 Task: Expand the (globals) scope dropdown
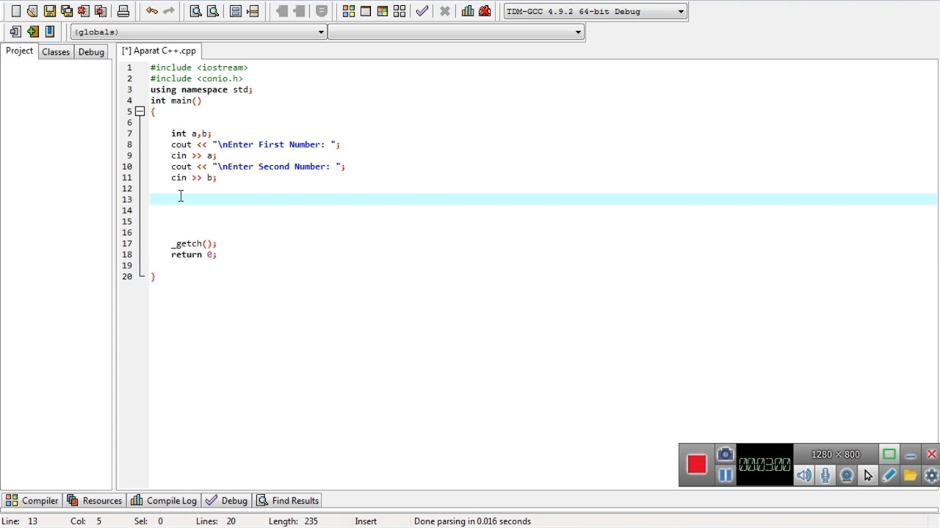[198, 32]
